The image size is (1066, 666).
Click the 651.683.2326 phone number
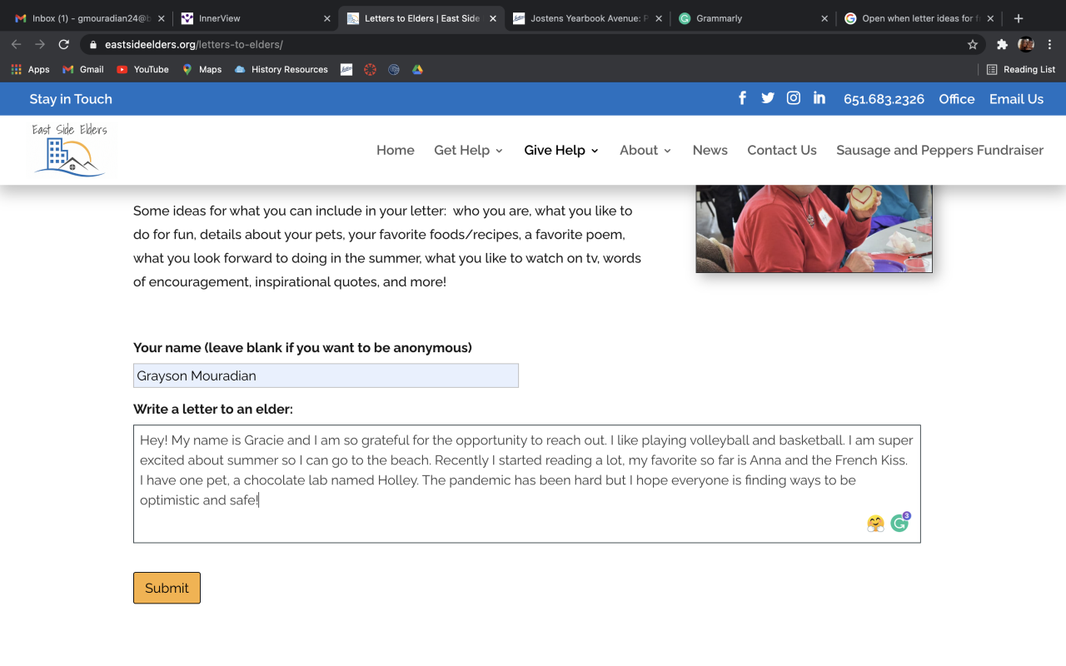(x=884, y=99)
